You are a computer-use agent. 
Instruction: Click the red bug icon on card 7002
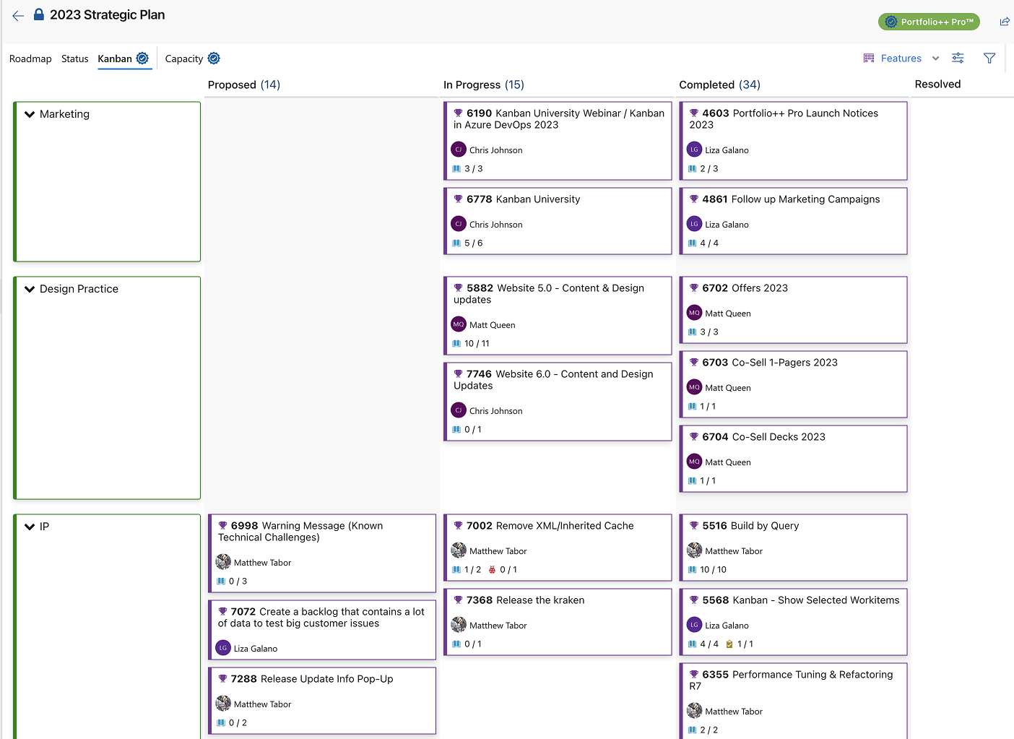click(x=492, y=570)
